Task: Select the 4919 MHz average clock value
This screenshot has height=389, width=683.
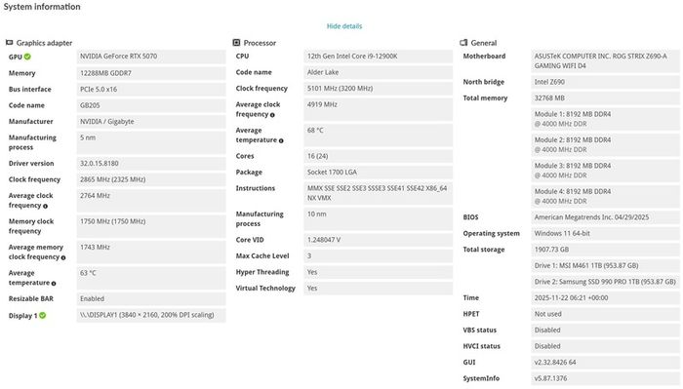Action: click(x=379, y=109)
